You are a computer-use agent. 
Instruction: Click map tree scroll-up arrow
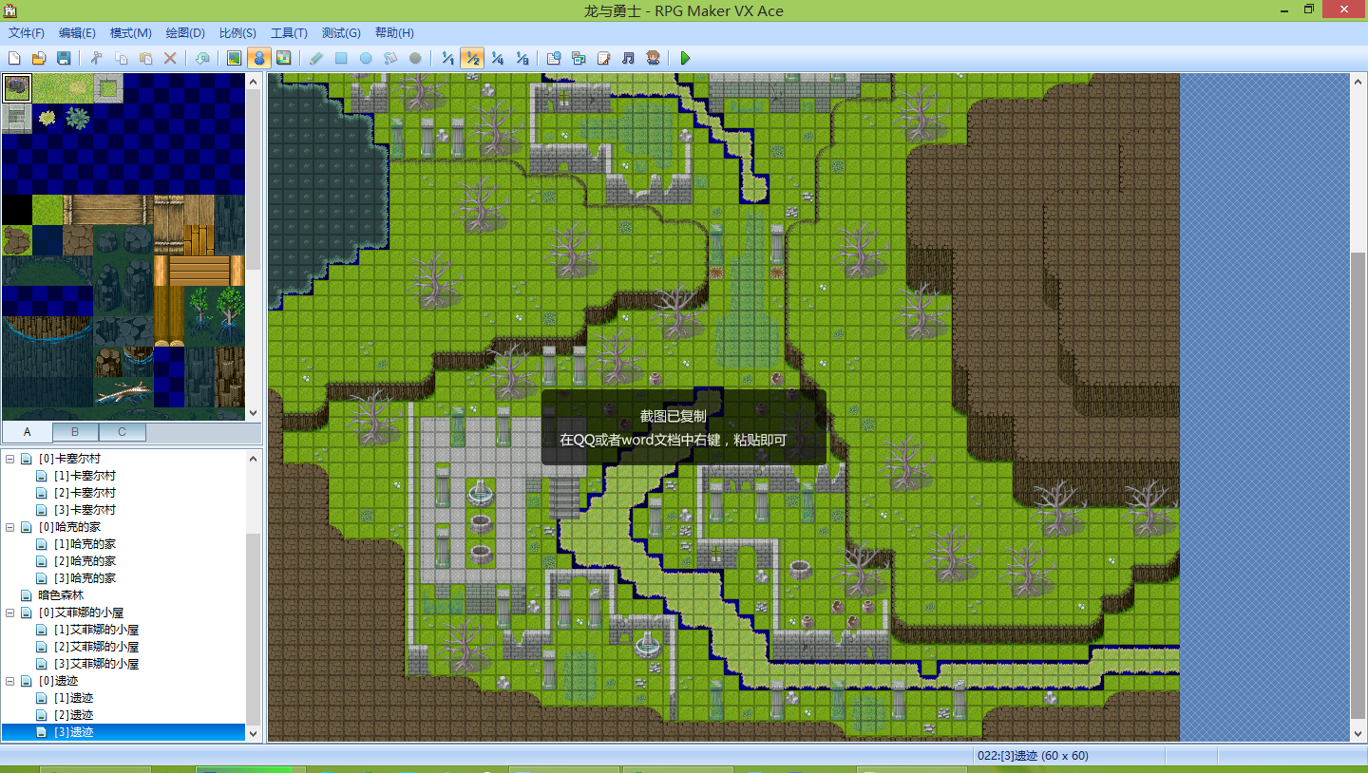(x=254, y=458)
